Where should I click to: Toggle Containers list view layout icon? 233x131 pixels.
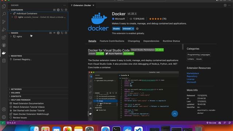pos(54,10)
